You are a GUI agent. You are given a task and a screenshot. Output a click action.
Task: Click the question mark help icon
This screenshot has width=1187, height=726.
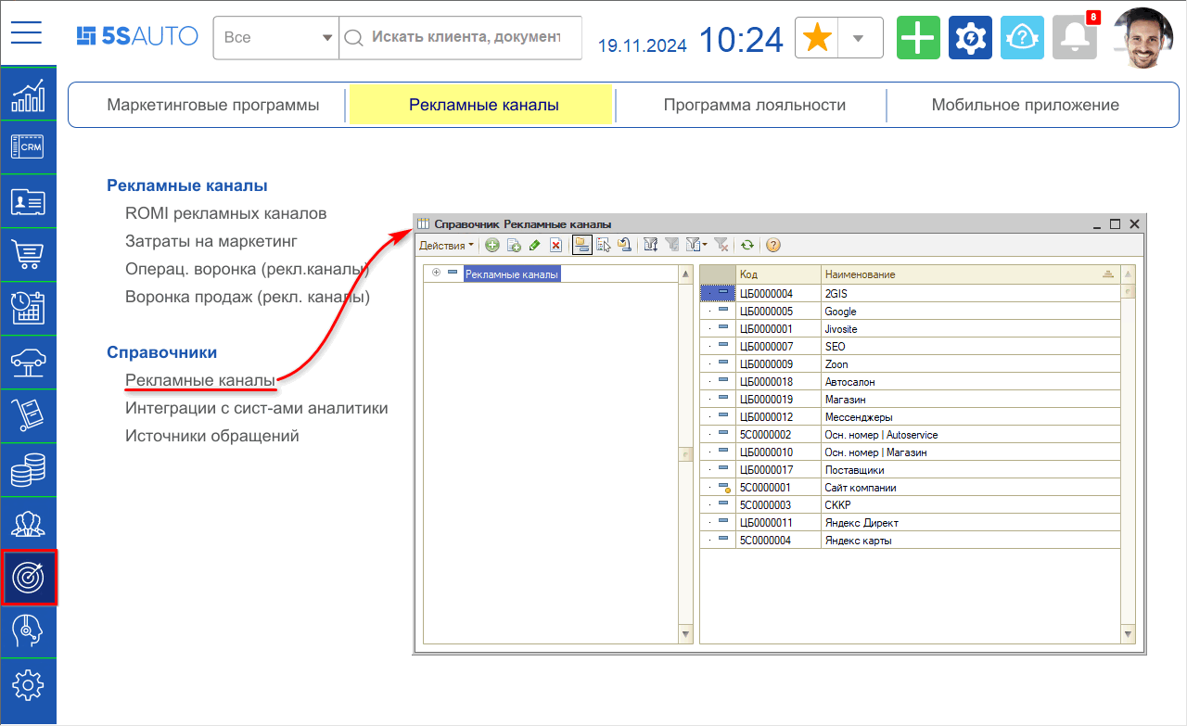[772, 246]
